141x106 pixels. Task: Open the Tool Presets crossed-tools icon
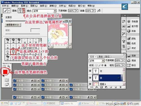[x=124, y=34]
